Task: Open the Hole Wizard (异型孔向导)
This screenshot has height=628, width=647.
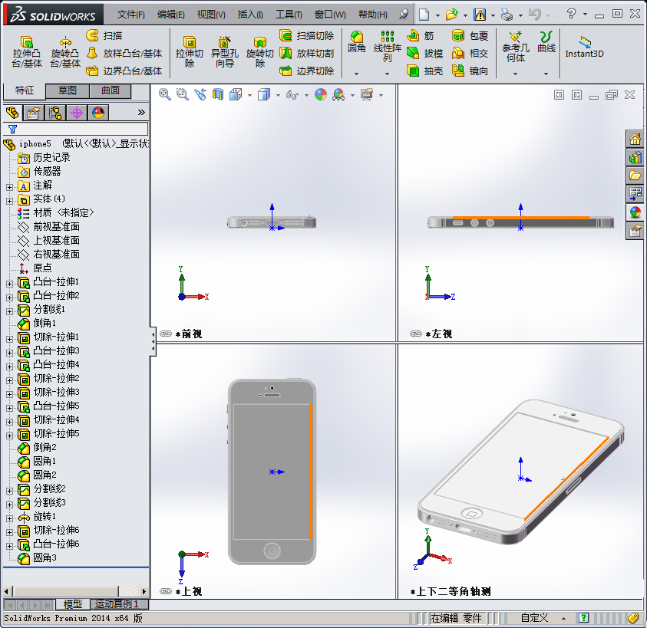Action: 224,52
